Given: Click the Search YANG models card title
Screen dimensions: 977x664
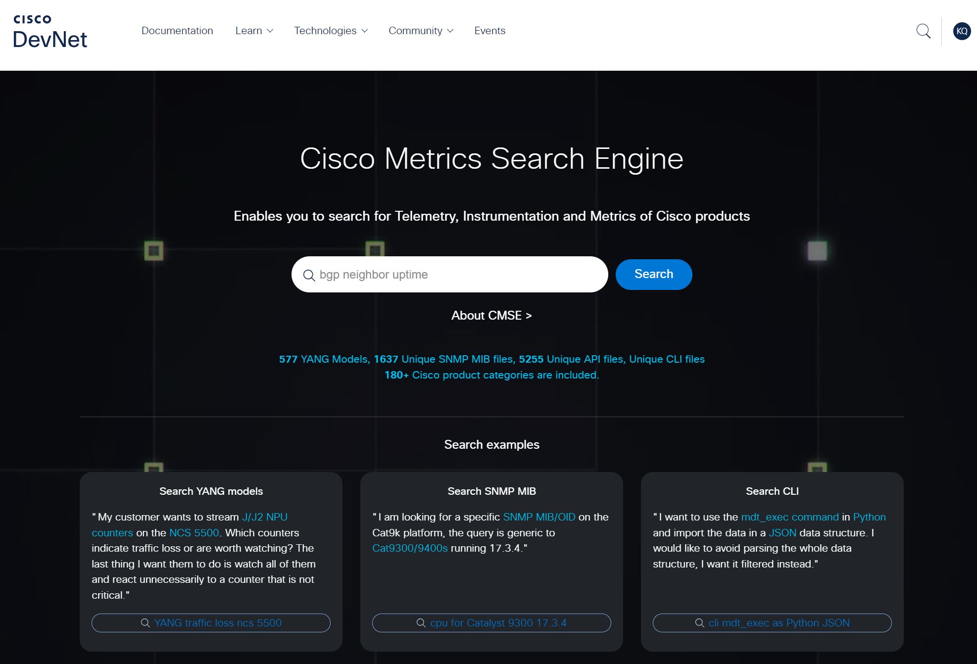Looking at the screenshot, I should pos(211,491).
